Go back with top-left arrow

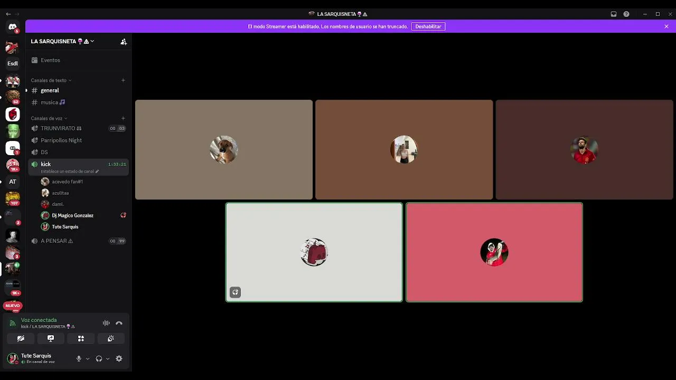click(x=8, y=14)
